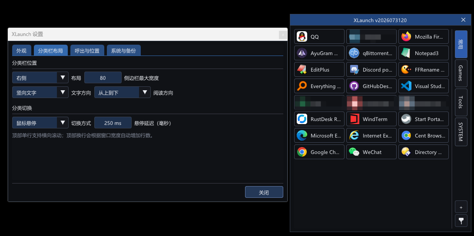Click the XLaunch v2026073120 title bar
This screenshot has height=236, width=474.
380,20
